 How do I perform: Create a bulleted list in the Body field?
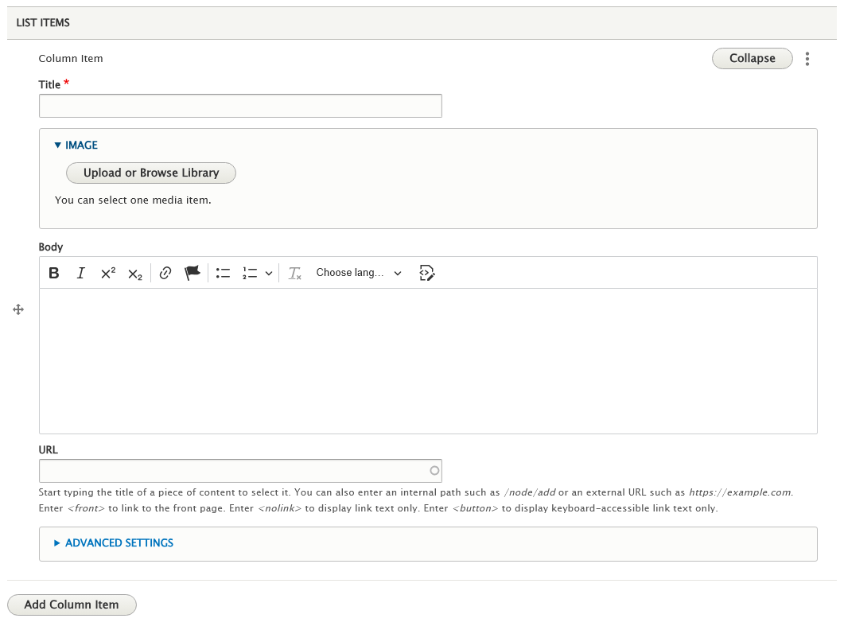coord(223,273)
